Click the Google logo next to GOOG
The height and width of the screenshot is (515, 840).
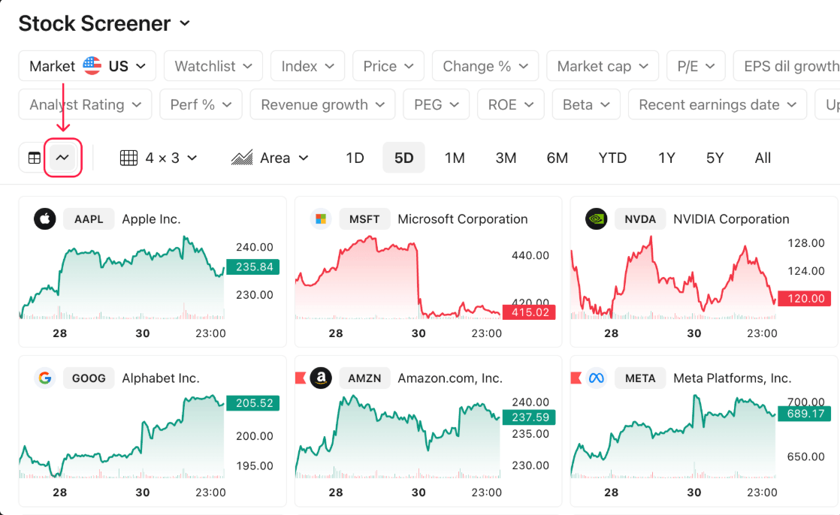45,378
